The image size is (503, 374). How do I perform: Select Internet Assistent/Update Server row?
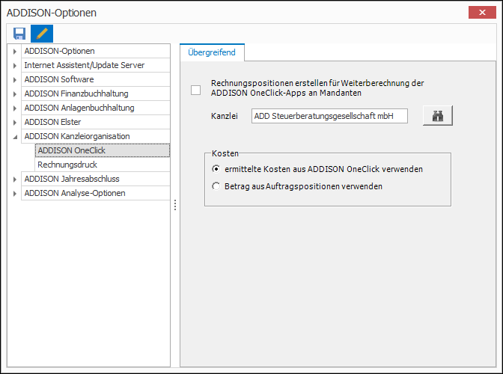(x=96, y=65)
